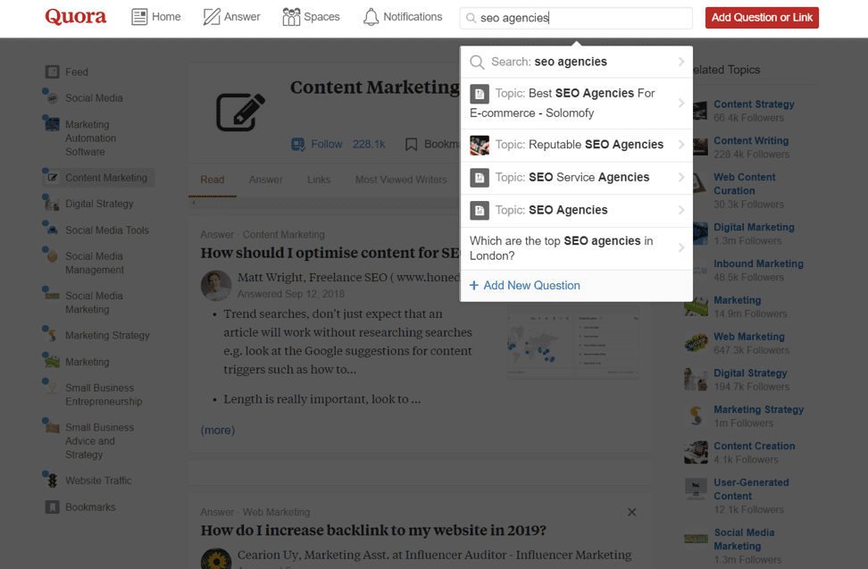Switch to the Read tab
The image size is (868, 569).
212,179
